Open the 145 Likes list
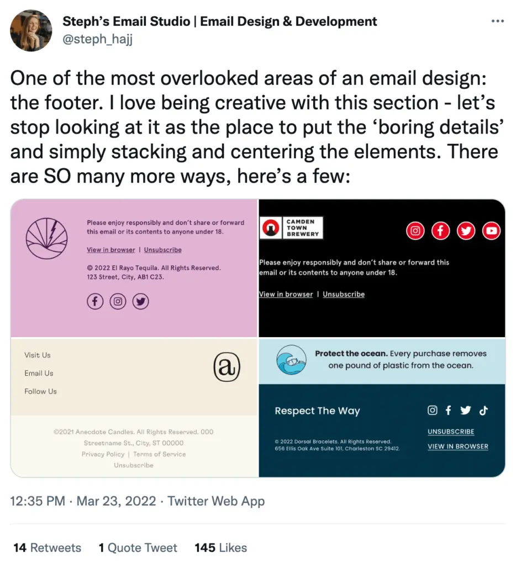The image size is (516, 565). coord(220,548)
